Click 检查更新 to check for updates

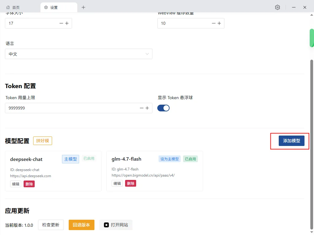click(51, 225)
